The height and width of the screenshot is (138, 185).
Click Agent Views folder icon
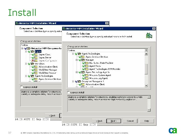coord(87,66)
